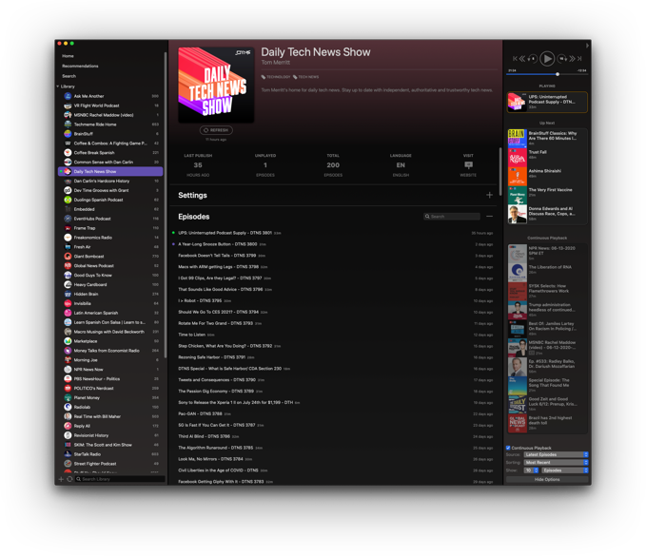Select Dan Carlin's Hardcore History
646x556 pixels.
[110, 182]
